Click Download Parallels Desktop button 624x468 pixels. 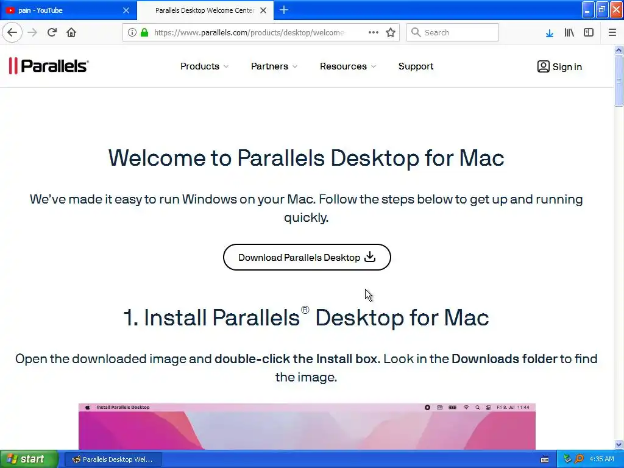click(307, 257)
